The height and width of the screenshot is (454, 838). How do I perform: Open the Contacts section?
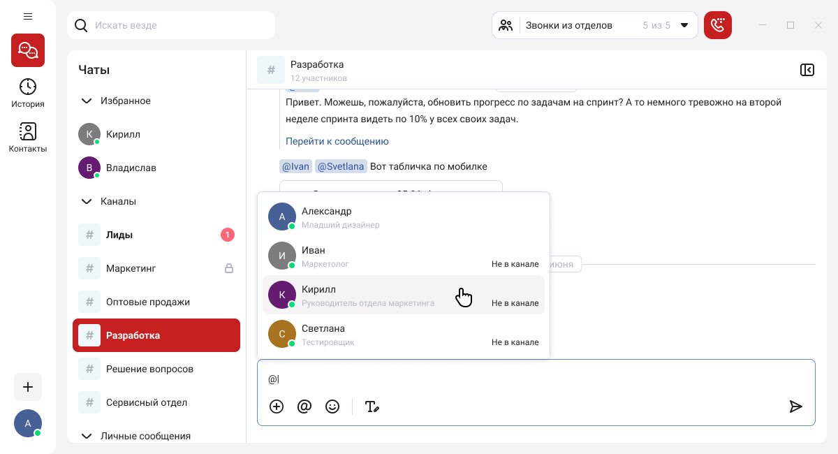[x=28, y=138]
